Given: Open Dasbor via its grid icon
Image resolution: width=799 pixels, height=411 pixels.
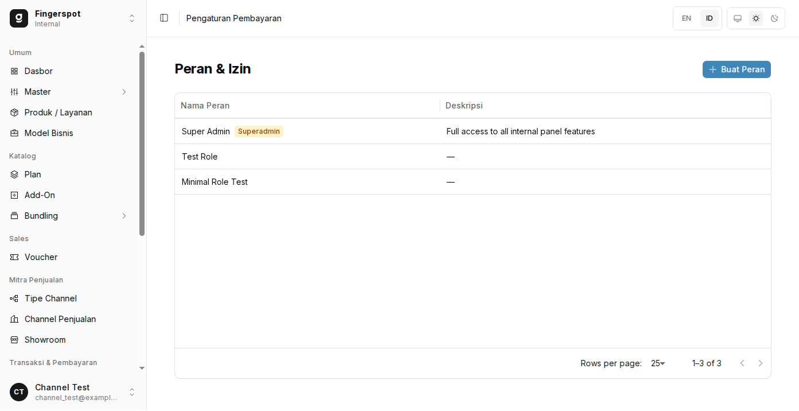Looking at the screenshot, I should point(14,71).
